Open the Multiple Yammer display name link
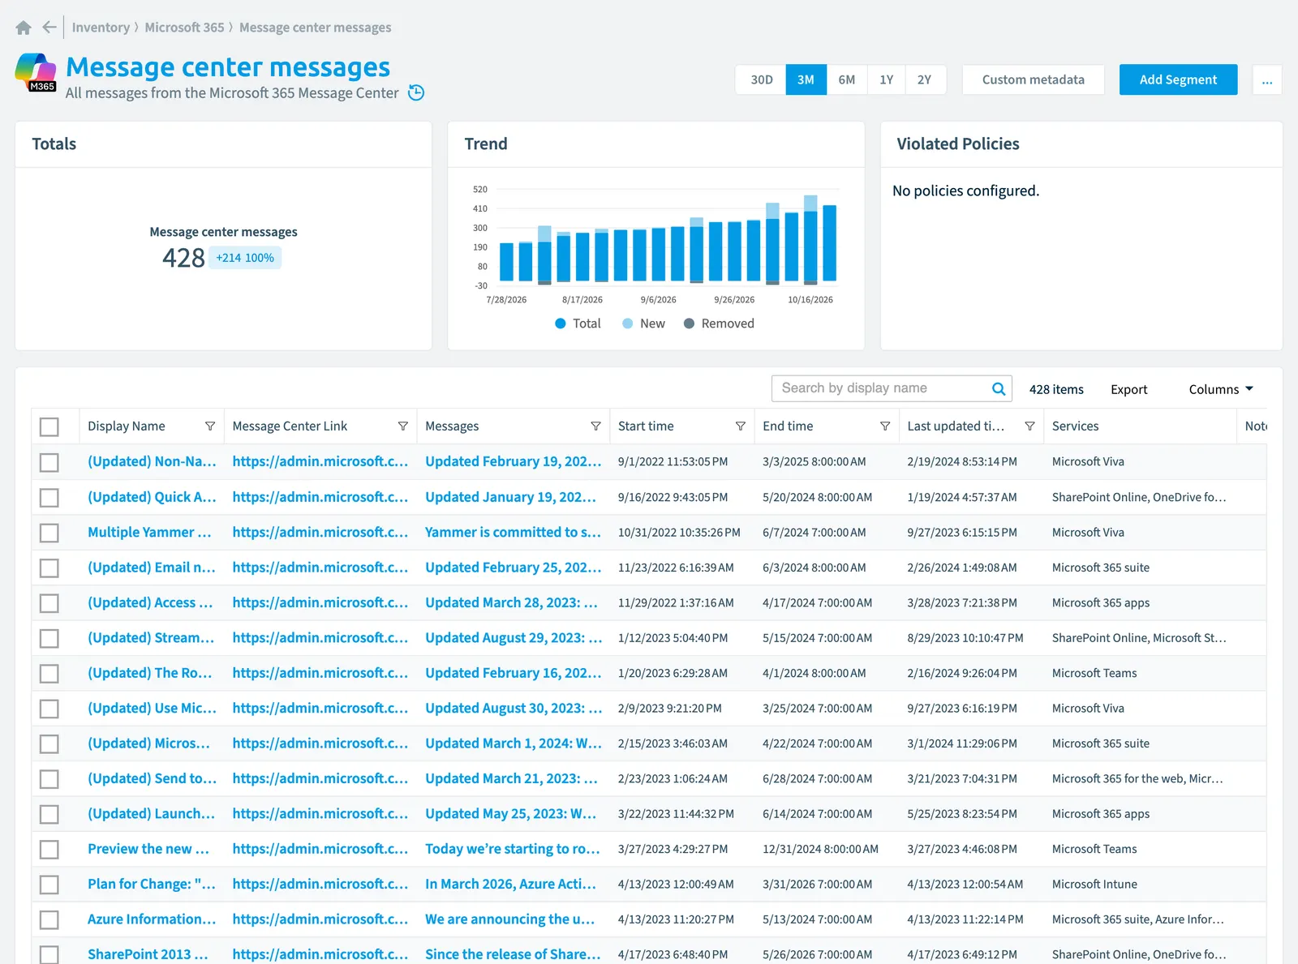This screenshot has width=1298, height=964. [x=149, y=532]
